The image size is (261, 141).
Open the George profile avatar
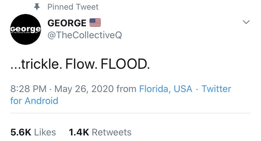click(x=26, y=29)
